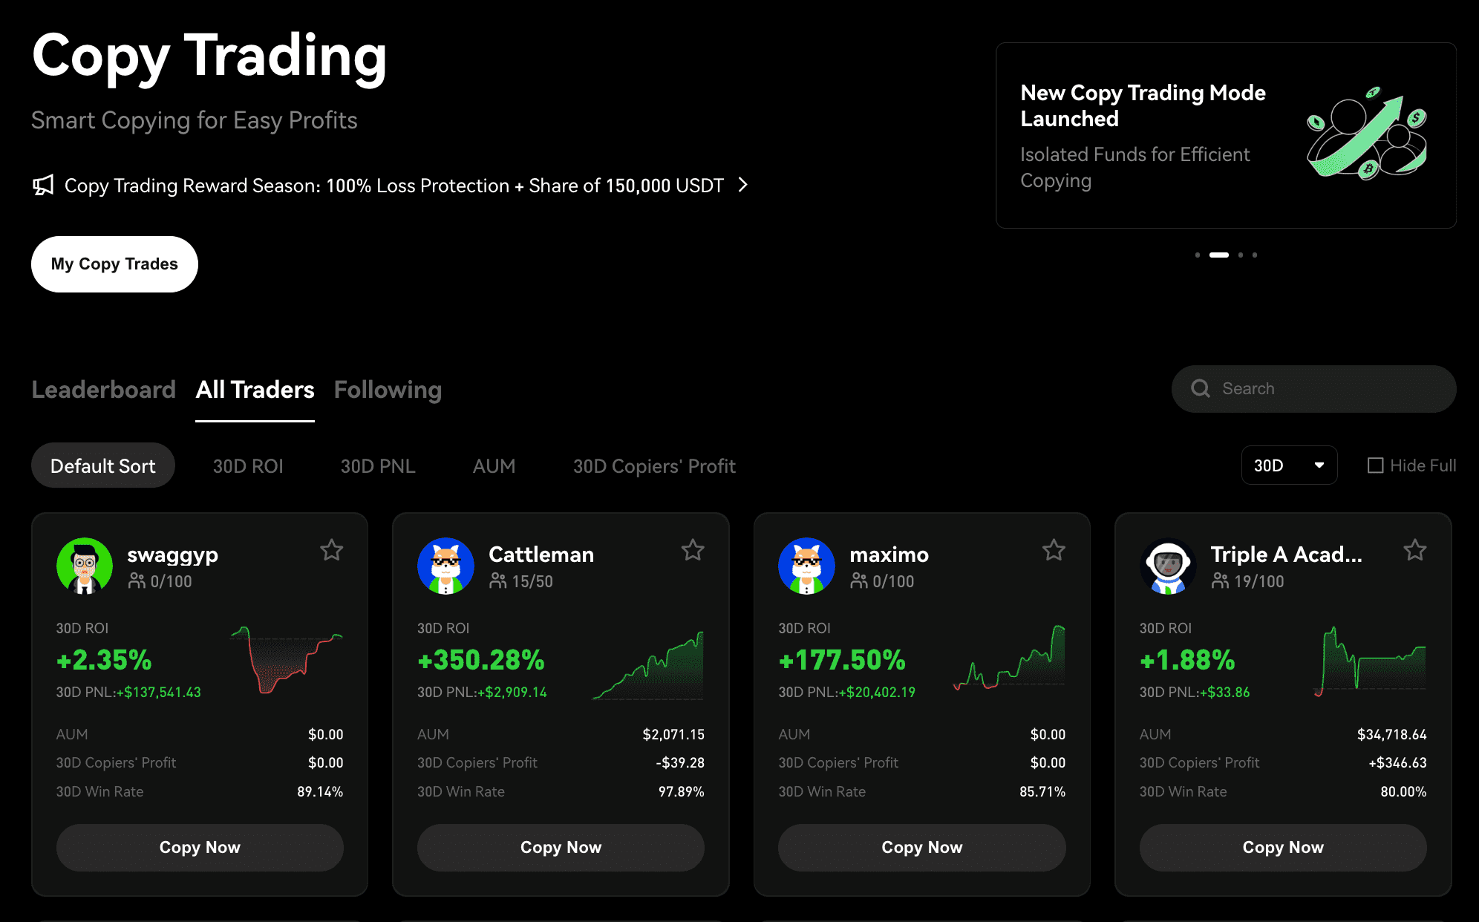
Task: Click the megaphone announcement icon
Action: [44, 185]
